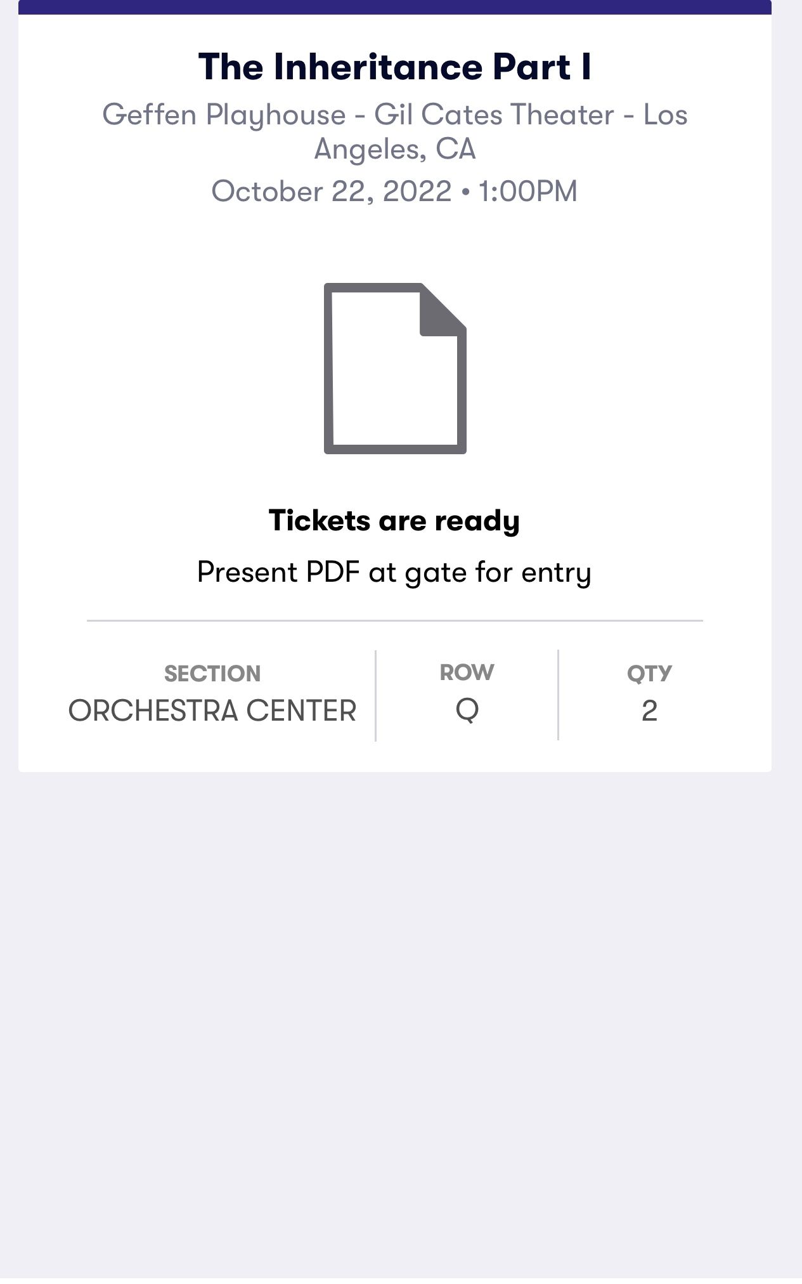The width and height of the screenshot is (802, 1284).
Task: Tap the empty gray area below the card
Action: point(394,1015)
